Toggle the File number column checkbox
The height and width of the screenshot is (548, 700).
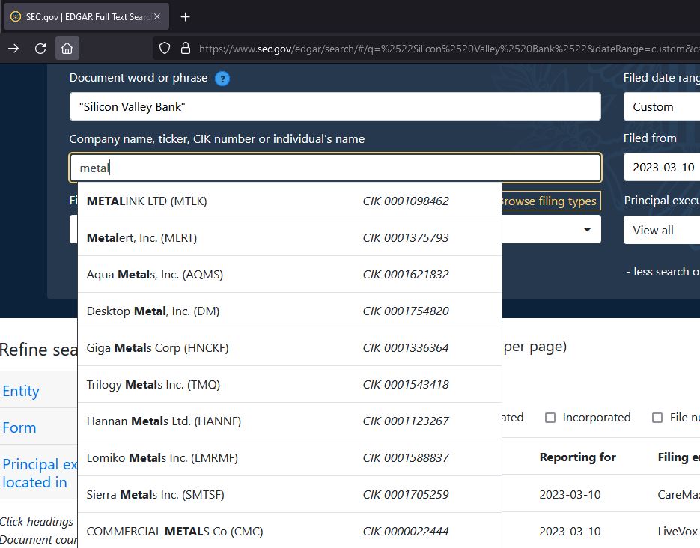pos(657,418)
